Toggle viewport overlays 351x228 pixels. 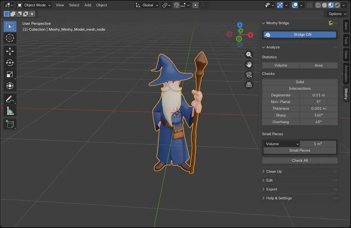295,5
